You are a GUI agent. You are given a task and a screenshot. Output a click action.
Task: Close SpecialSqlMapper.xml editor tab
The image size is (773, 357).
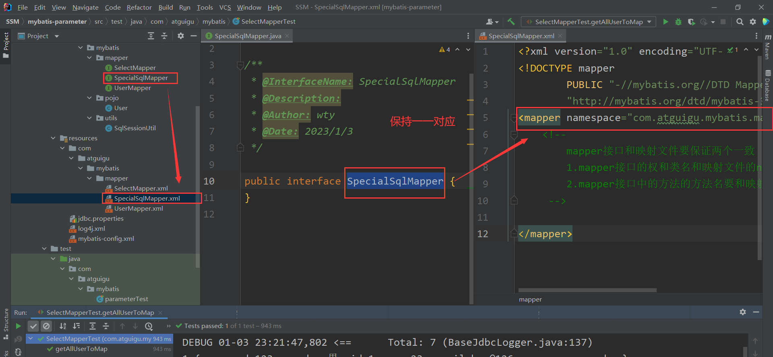(x=560, y=36)
